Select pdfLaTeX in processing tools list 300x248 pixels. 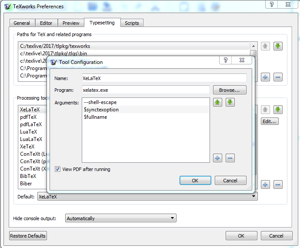tap(33, 124)
